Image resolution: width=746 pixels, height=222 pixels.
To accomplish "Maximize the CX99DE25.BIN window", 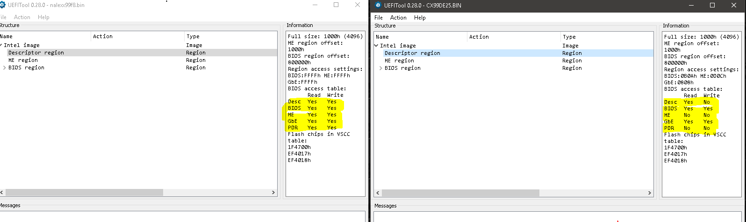I will pyautogui.click(x=712, y=6).
